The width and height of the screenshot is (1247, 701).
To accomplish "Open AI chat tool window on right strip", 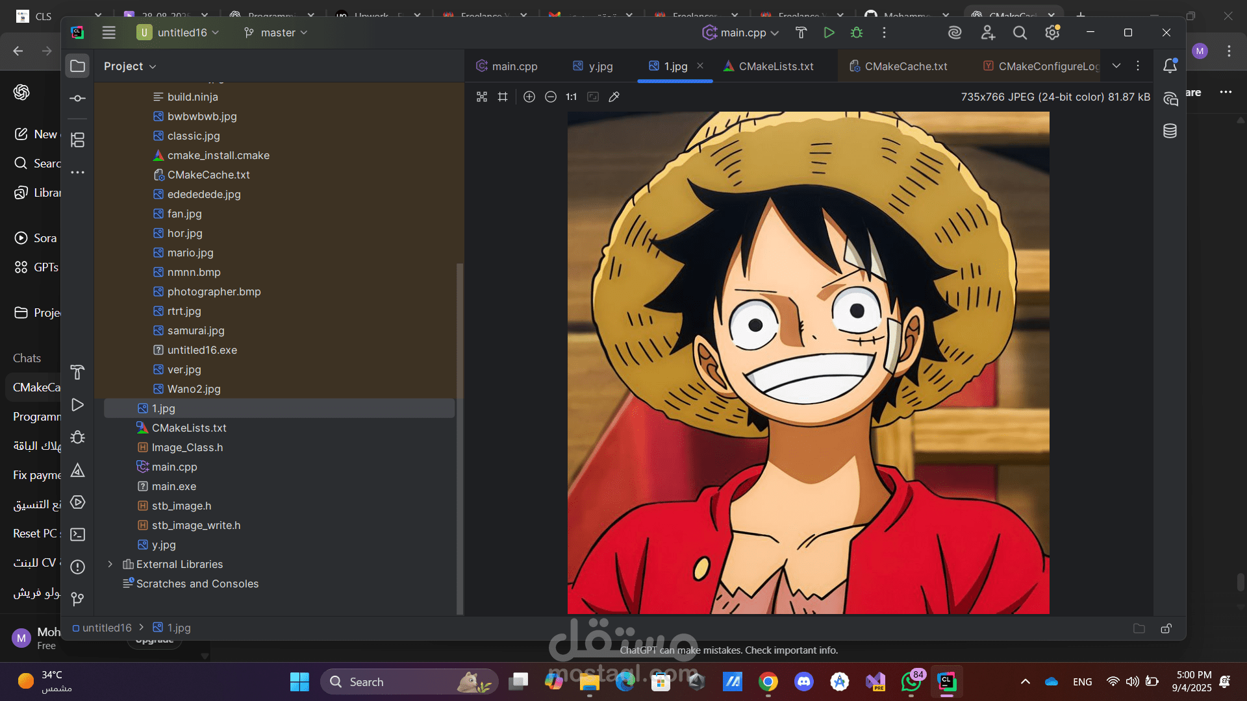I will (x=1170, y=99).
